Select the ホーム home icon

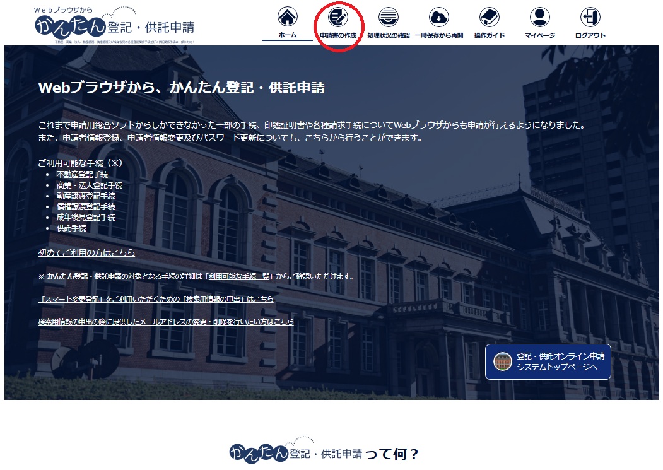[288, 18]
